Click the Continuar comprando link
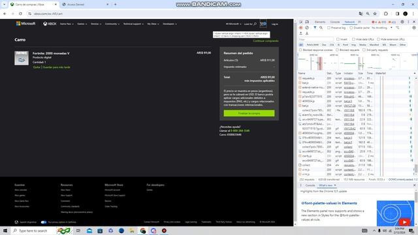The image size is (418, 235). point(266,40)
